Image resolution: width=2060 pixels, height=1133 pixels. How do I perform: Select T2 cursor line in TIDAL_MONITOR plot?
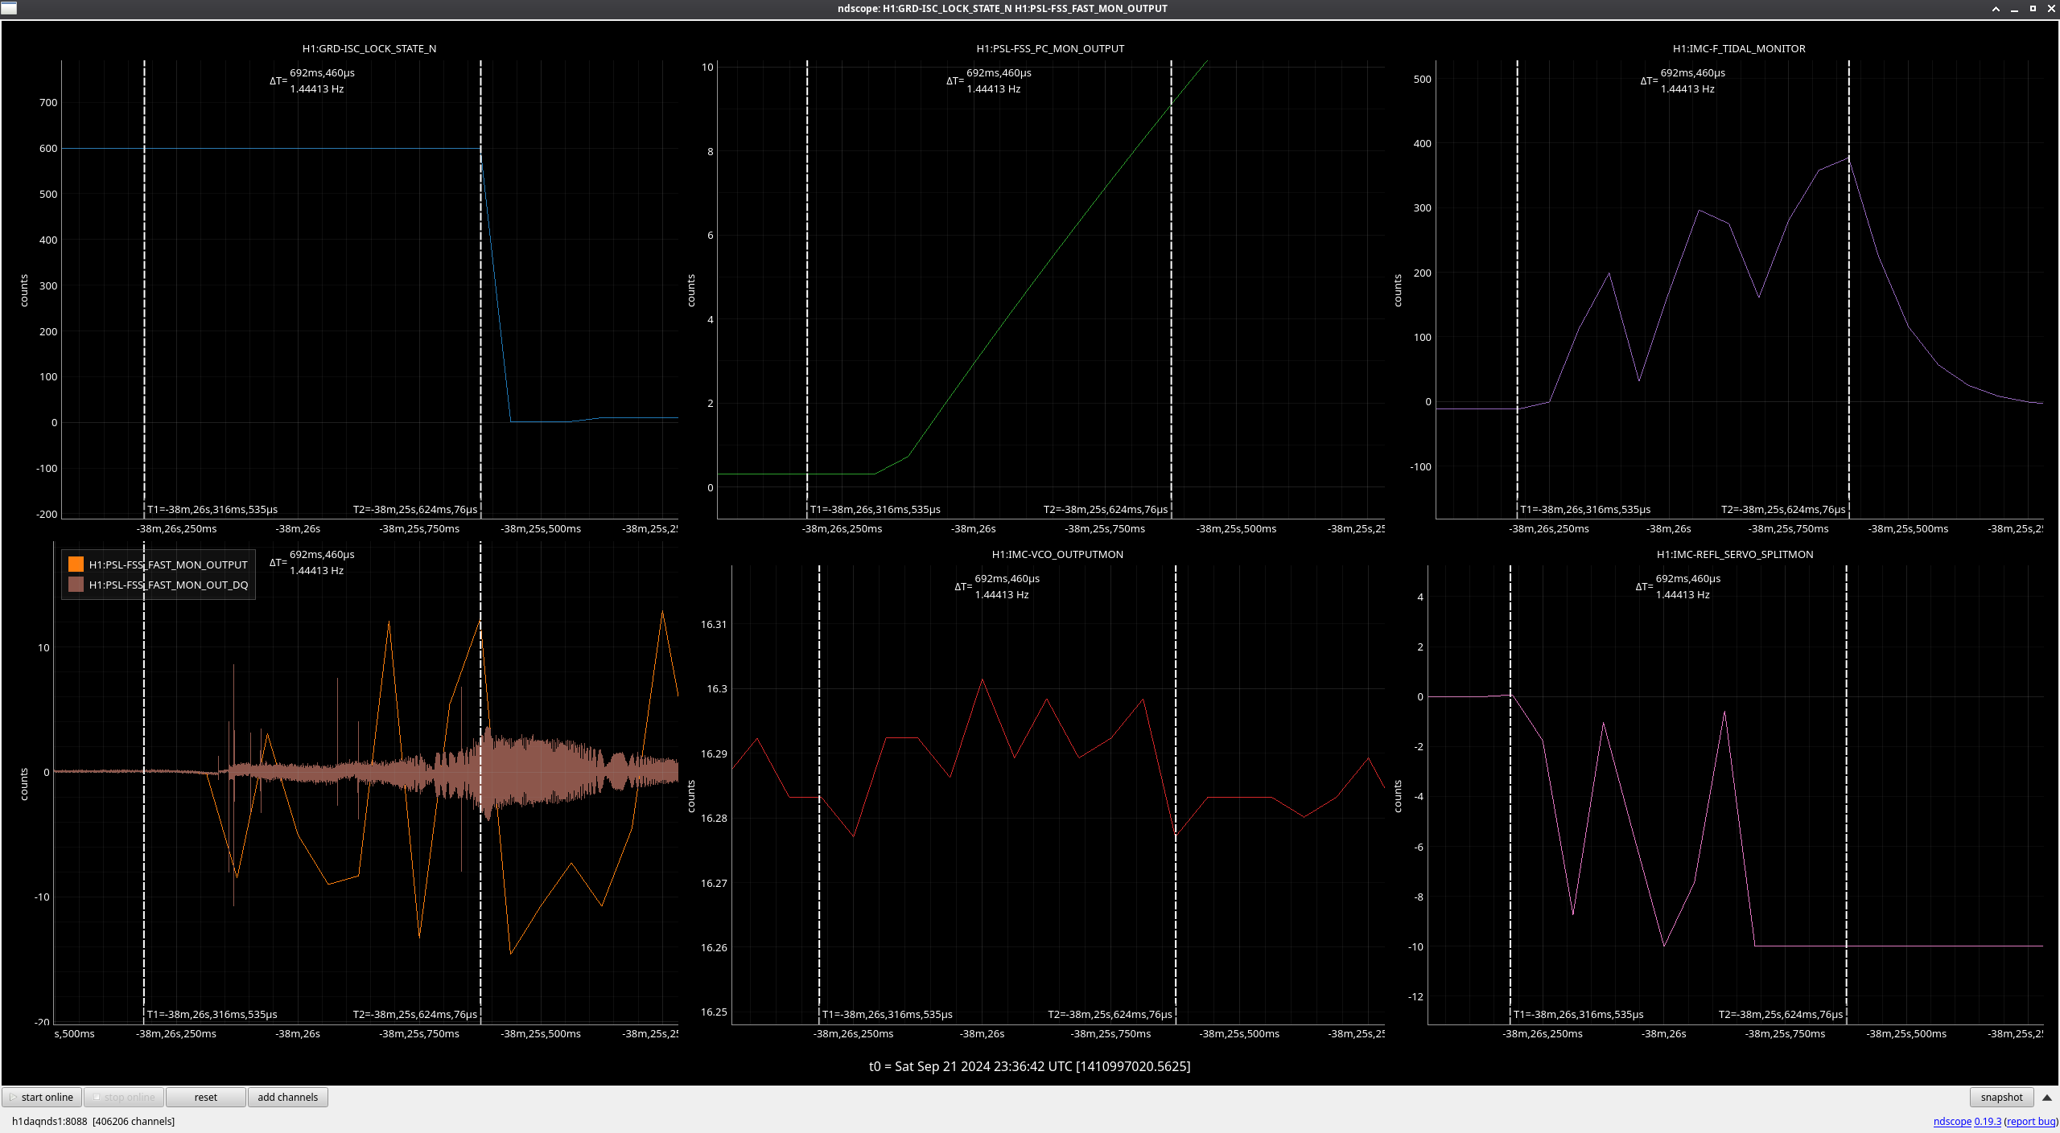point(1849,289)
